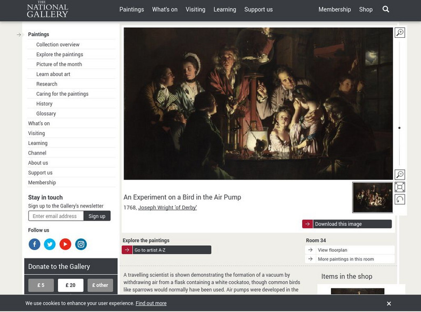Click the zoom slider handle dot

(x=399, y=128)
